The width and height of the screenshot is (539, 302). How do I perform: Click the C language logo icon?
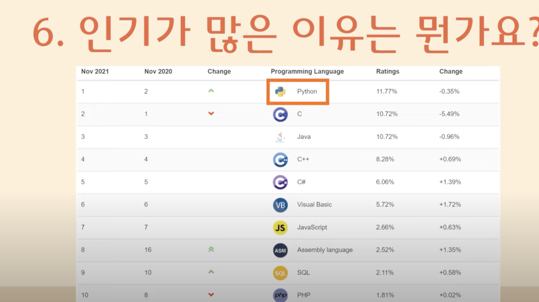point(280,114)
